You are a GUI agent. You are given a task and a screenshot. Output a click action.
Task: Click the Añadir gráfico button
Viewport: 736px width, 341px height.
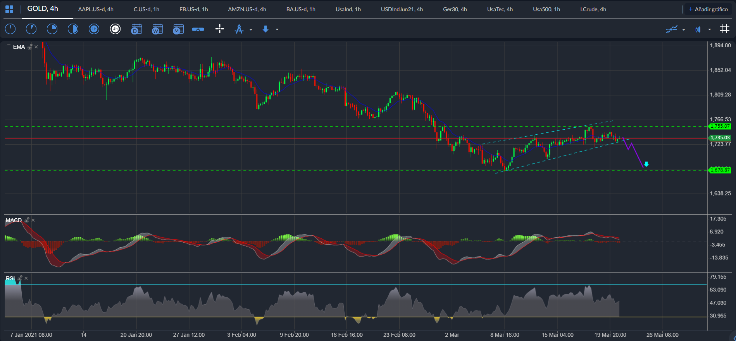(x=708, y=9)
